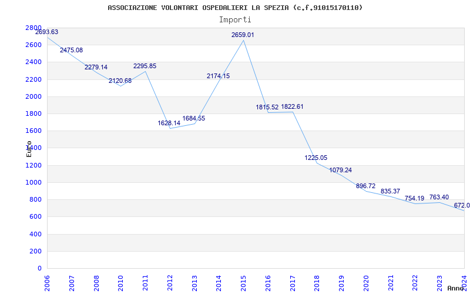Click the x-axis year 2011
470x294 pixels.
tap(145, 283)
